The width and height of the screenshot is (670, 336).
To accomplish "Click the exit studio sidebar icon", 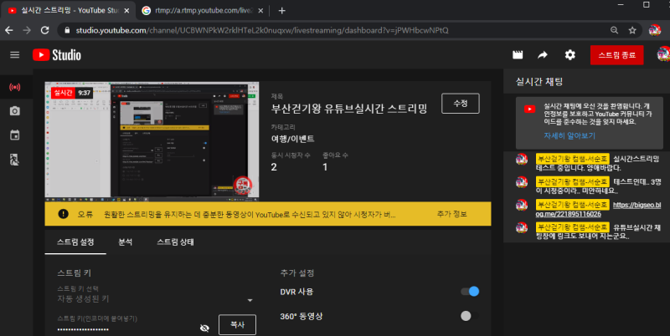I will point(15,160).
